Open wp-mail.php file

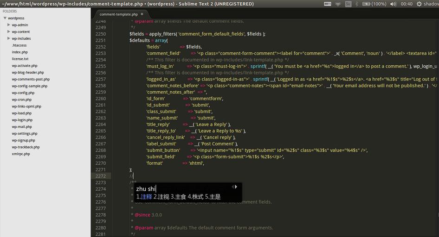pos(22,127)
